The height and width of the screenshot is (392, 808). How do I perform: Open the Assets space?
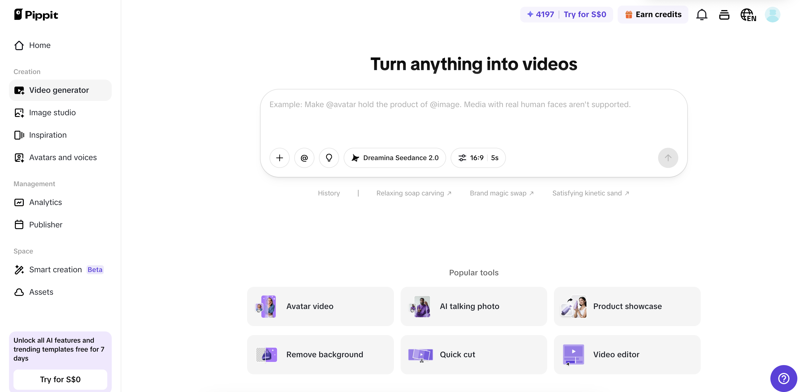click(41, 292)
